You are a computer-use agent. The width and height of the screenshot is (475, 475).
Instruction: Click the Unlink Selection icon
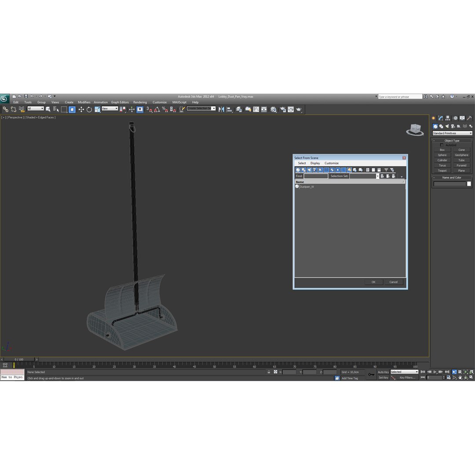tap(13, 110)
